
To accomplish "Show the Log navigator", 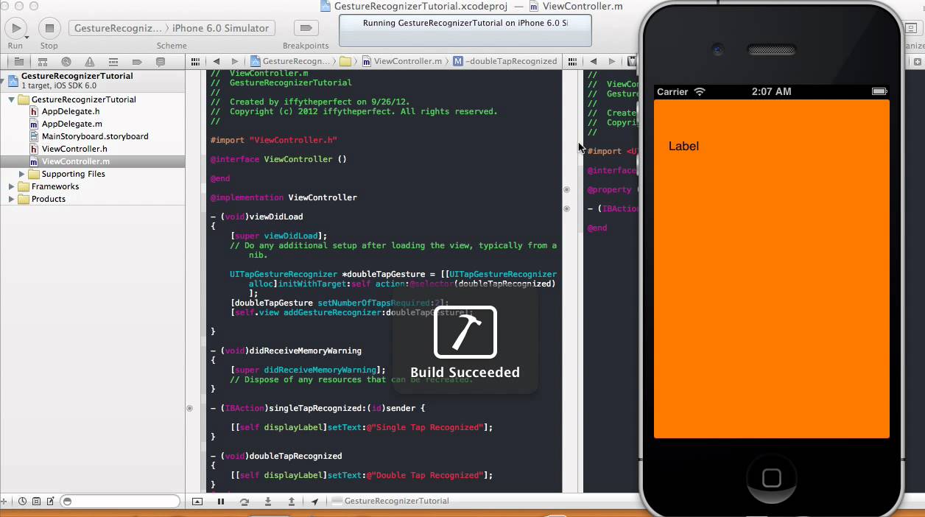I will point(161,62).
